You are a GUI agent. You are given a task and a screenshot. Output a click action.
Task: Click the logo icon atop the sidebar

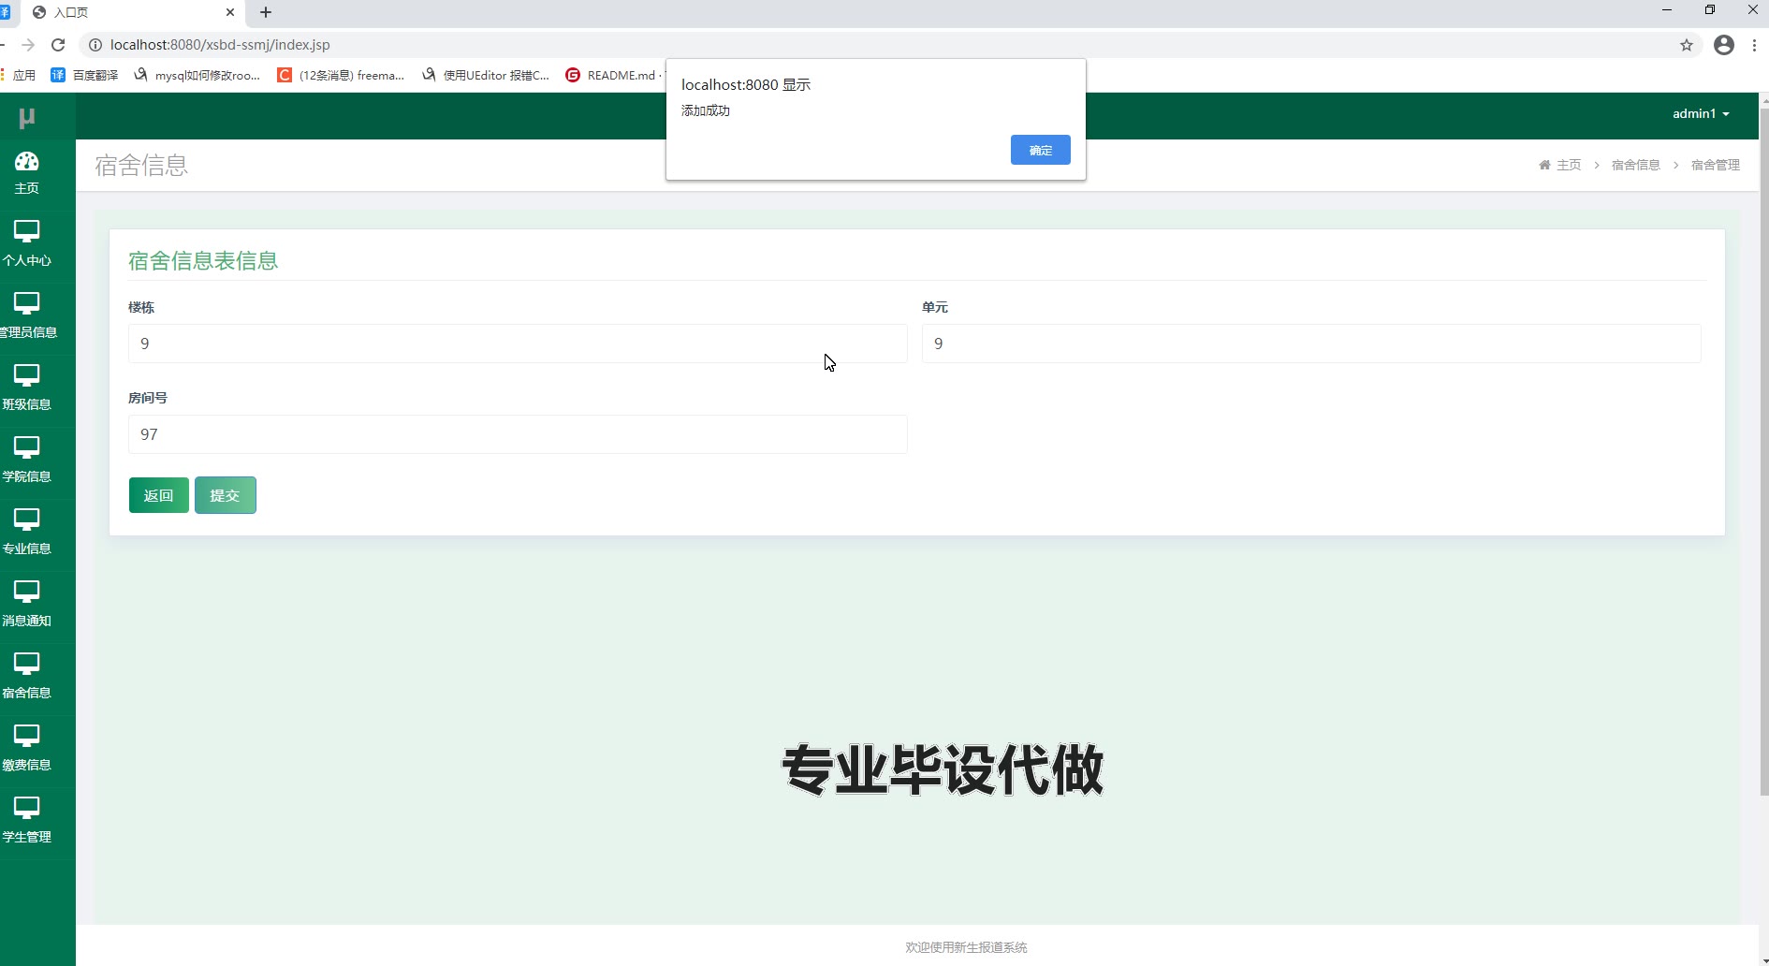pos(26,118)
